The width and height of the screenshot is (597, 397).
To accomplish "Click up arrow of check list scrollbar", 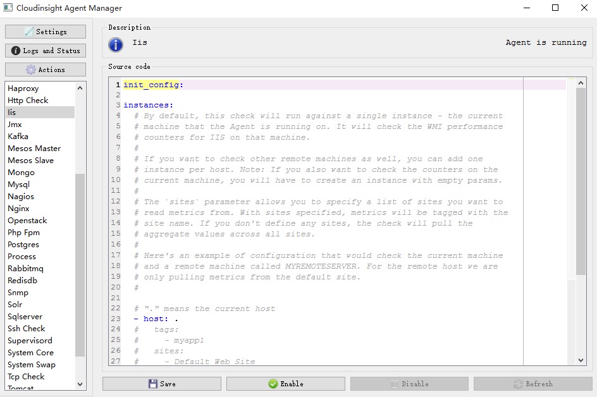I will pyautogui.click(x=80, y=88).
